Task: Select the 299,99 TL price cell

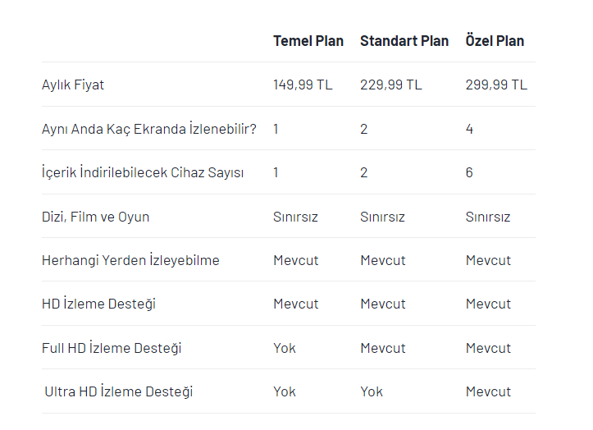Action: pyautogui.click(x=496, y=85)
